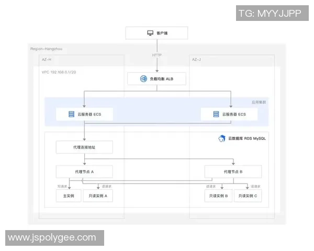Click the 只读实例 B box
Image resolution: width=314 pixels, height=251 pixels.
219,196
